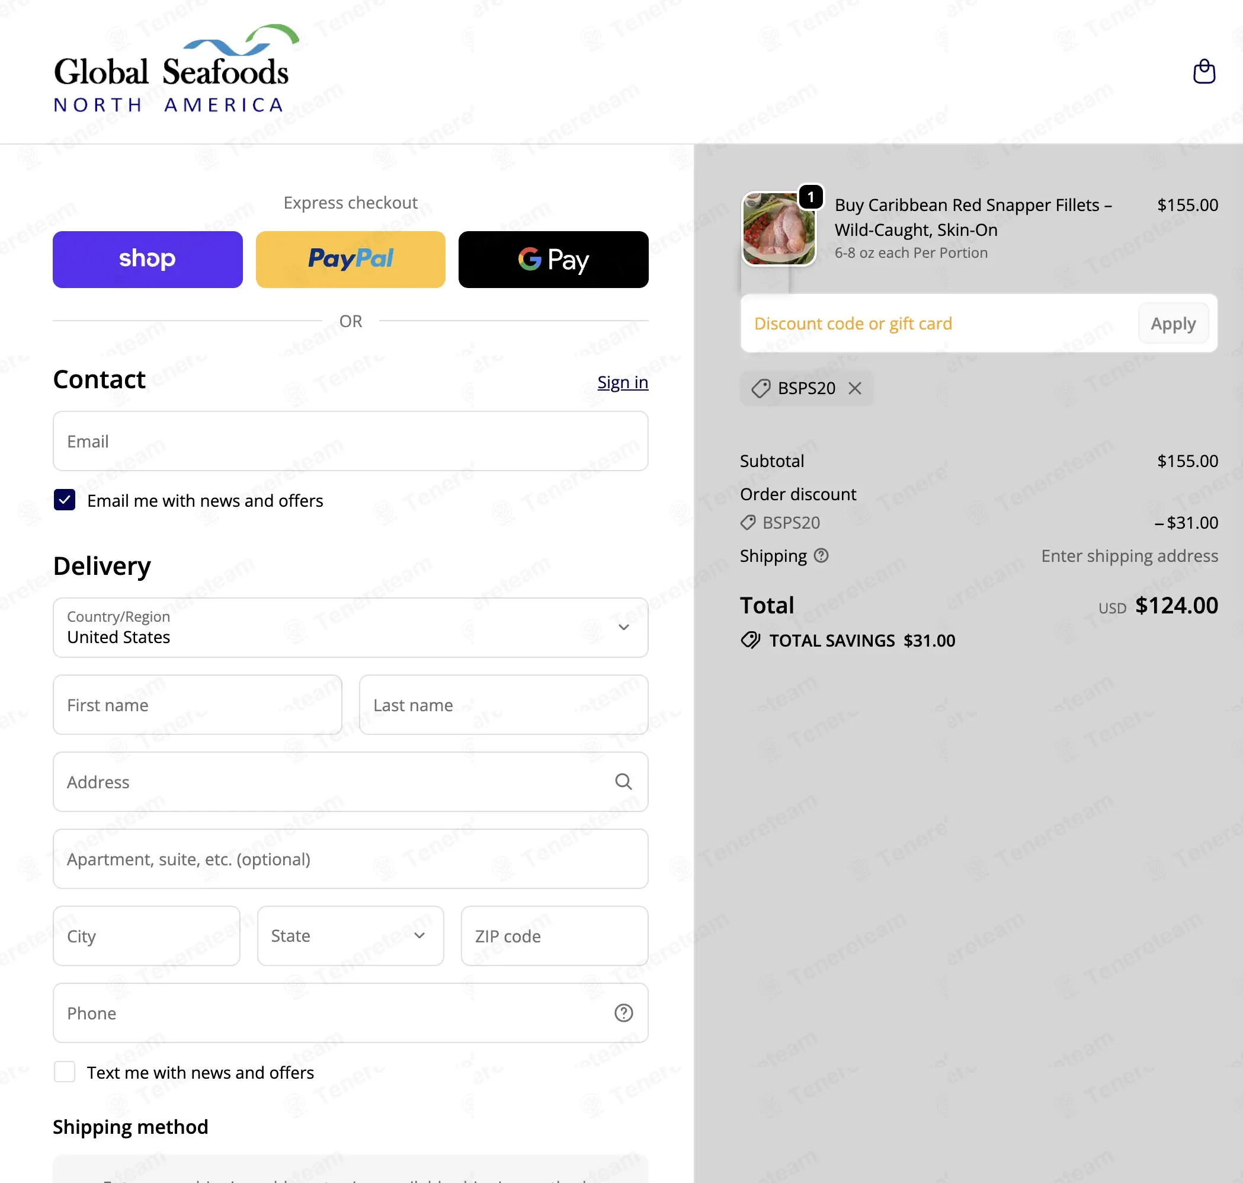The width and height of the screenshot is (1243, 1183).
Task: Remove the BSPS20 discount code with X
Action: click(855, 388)
